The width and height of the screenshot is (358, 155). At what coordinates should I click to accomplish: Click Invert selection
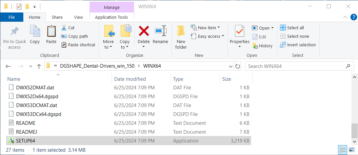pos(298,45)
